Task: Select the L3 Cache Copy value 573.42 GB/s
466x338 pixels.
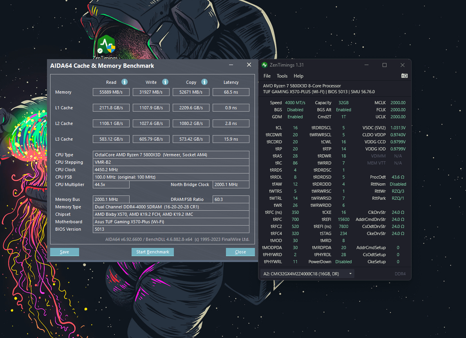Action: (191, 139)
